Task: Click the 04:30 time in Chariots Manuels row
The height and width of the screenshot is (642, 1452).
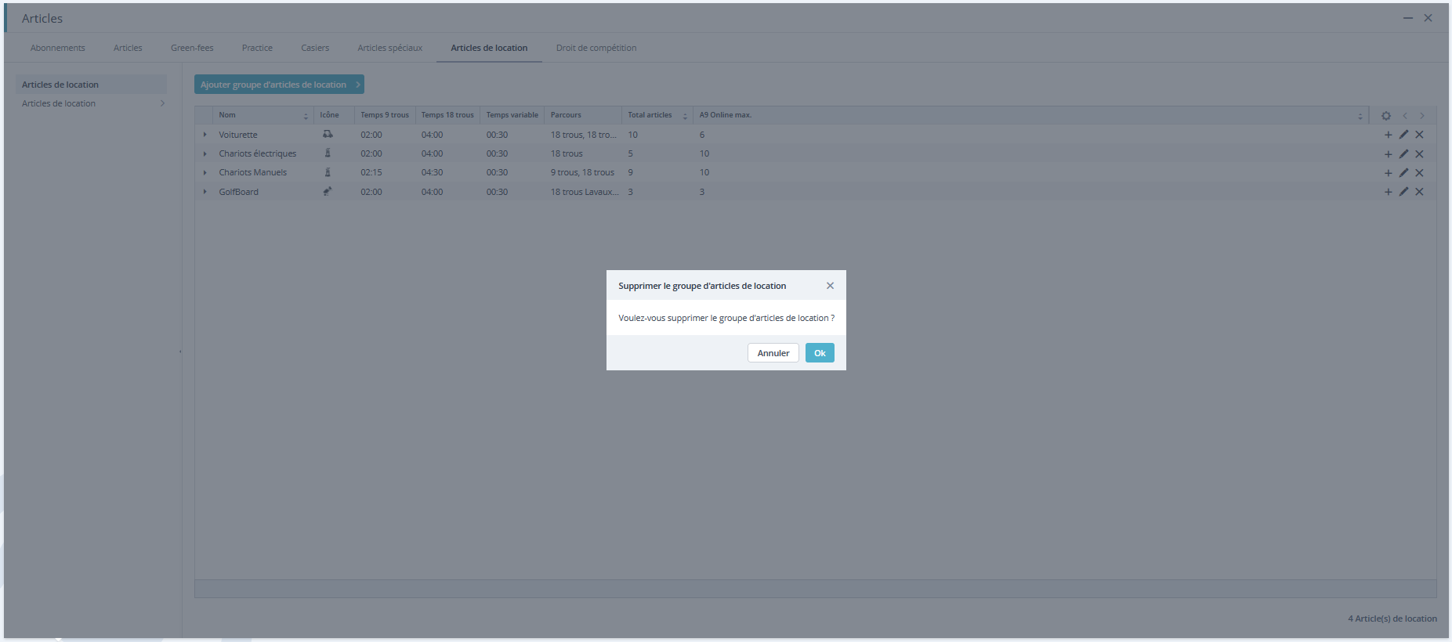Action: (432, 172)
